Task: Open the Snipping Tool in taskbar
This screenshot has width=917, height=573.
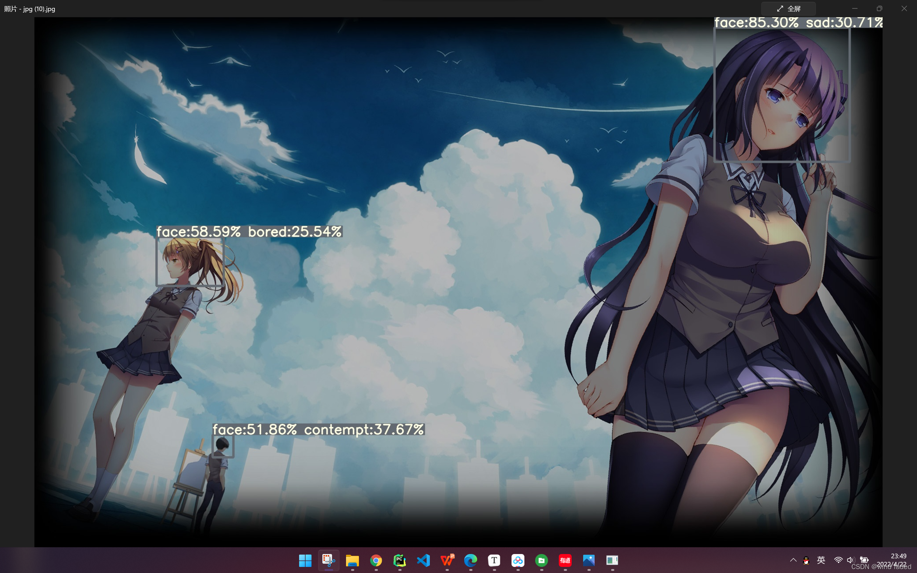Action: coord(328,560)
